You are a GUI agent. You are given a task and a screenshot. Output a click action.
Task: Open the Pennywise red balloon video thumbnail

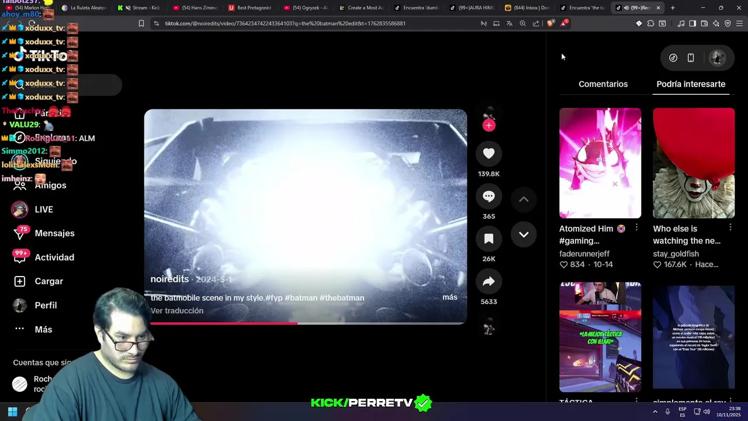click(x=694, y=163)
